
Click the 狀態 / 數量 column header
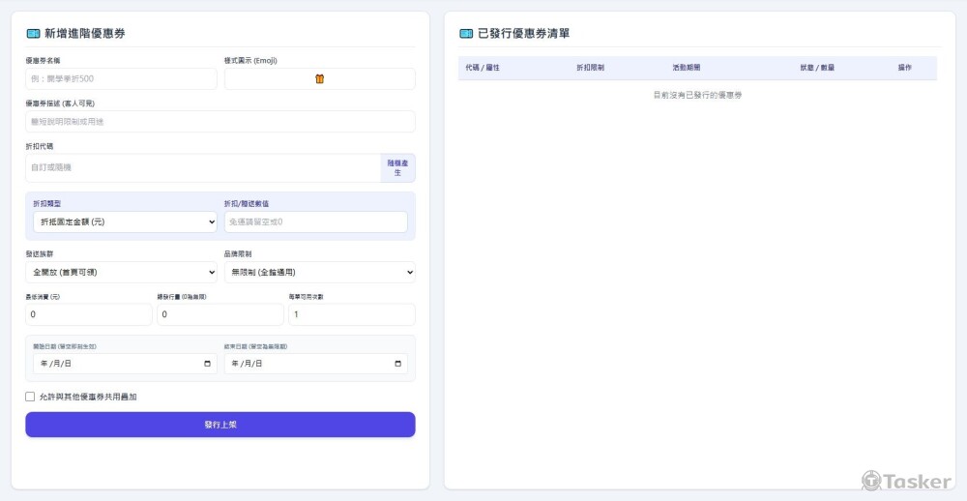click(817, 68)
